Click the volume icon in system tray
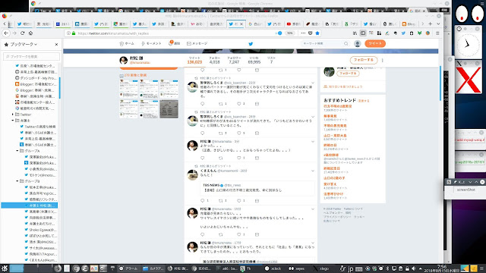This screenshot has height=273, width=486. [413, 268]
